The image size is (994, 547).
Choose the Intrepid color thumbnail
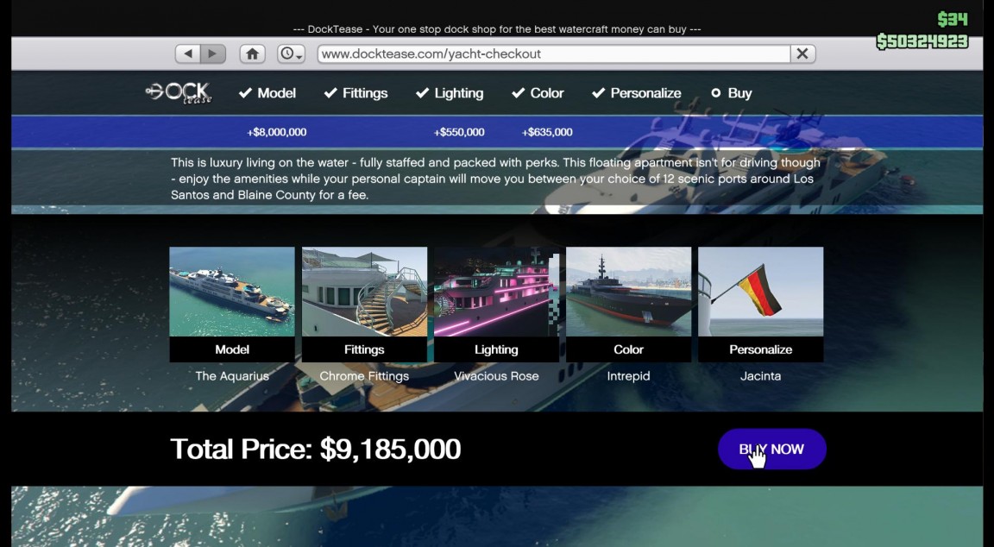point(628,292)
